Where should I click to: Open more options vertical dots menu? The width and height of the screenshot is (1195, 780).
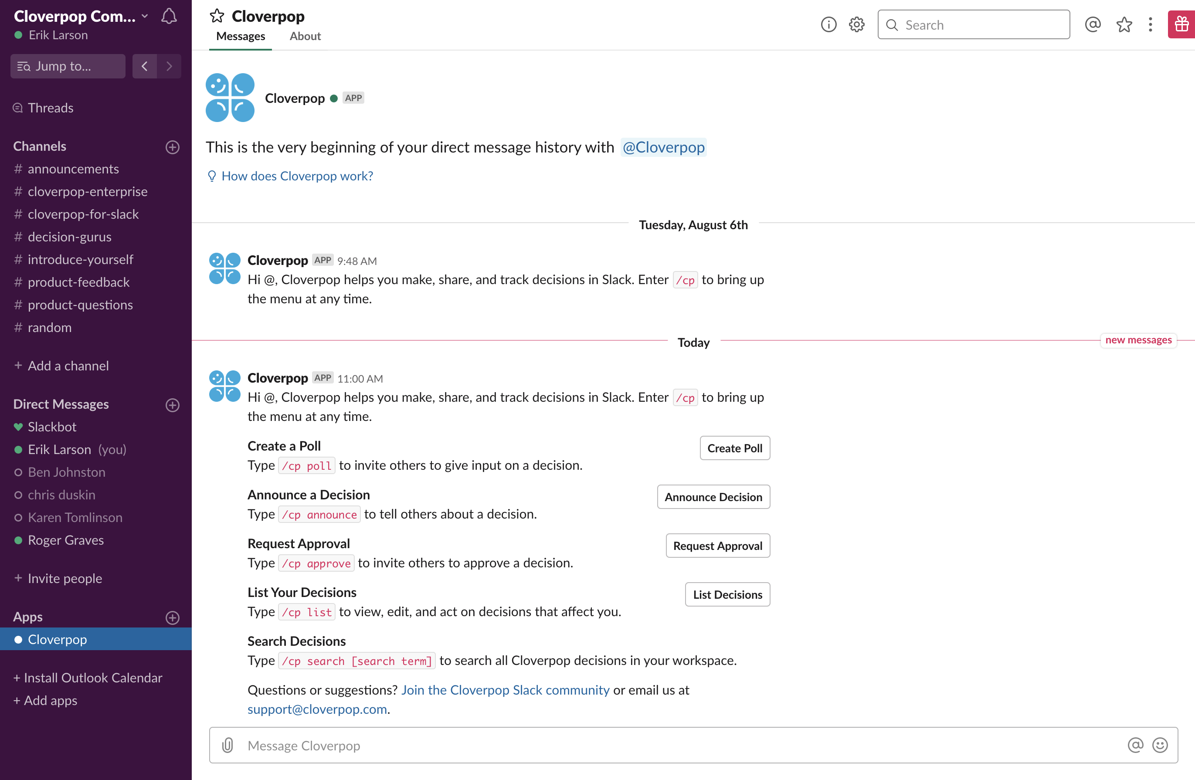pos(1150,24)
